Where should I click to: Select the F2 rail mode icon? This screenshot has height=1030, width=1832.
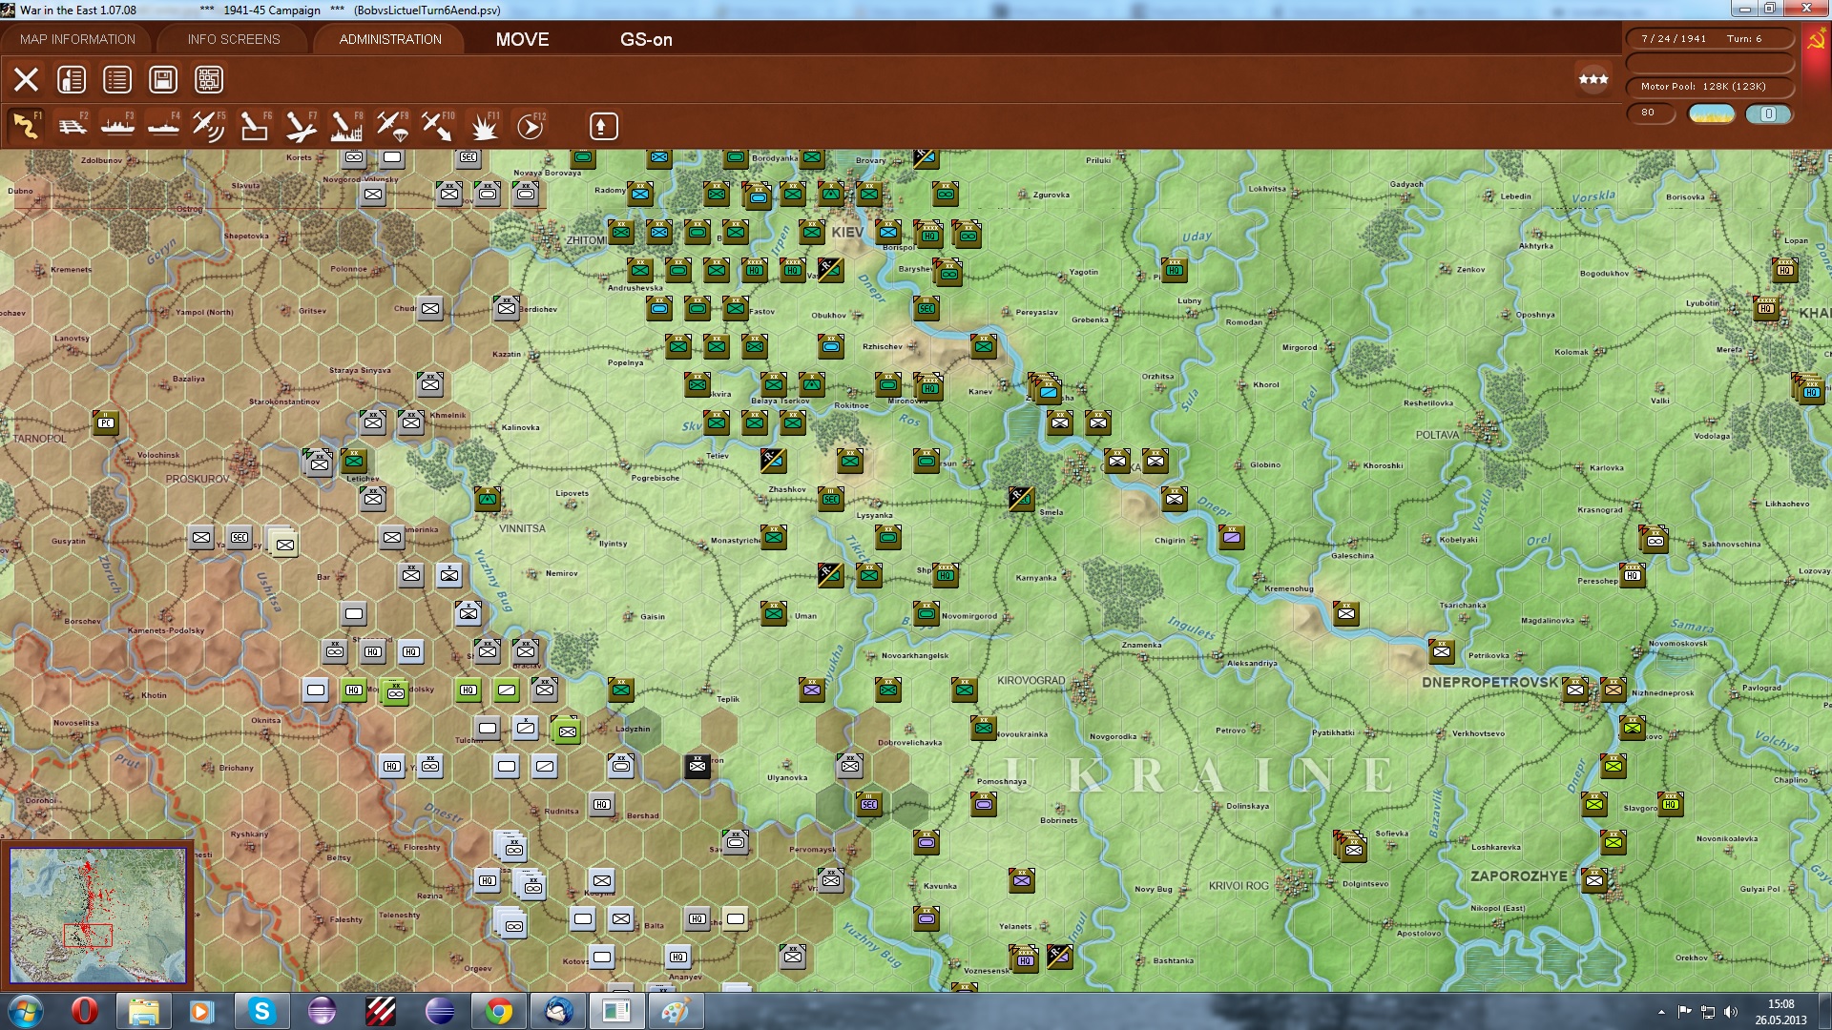(72, 126)
